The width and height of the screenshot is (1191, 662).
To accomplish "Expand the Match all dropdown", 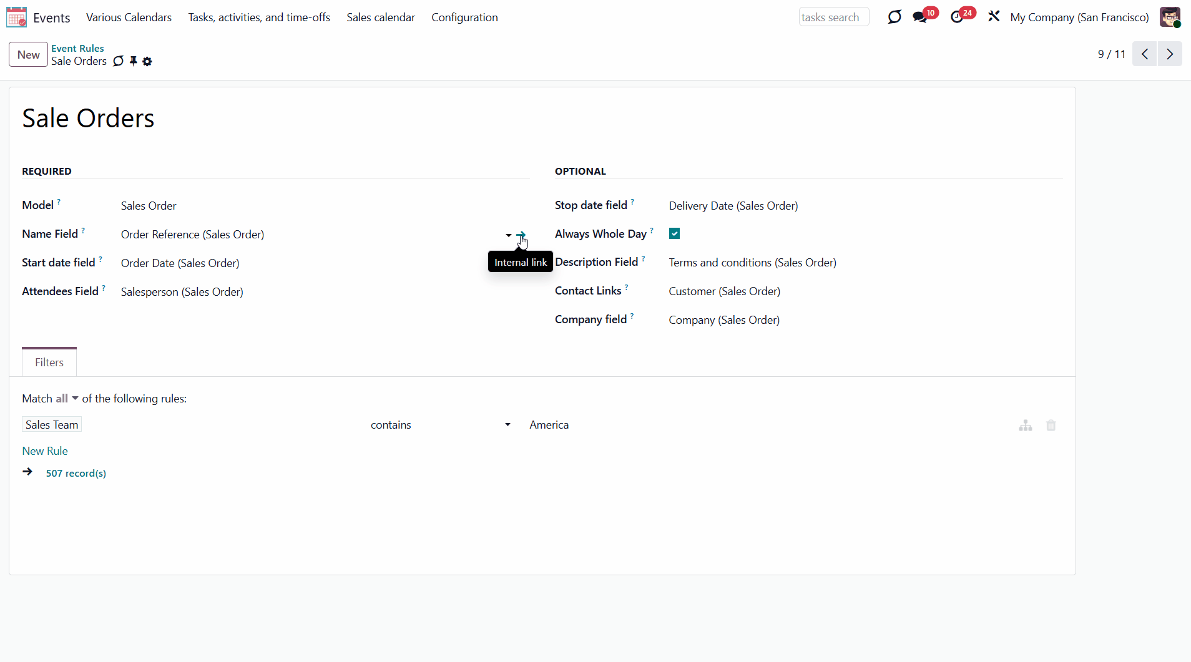I will point(67,399).
